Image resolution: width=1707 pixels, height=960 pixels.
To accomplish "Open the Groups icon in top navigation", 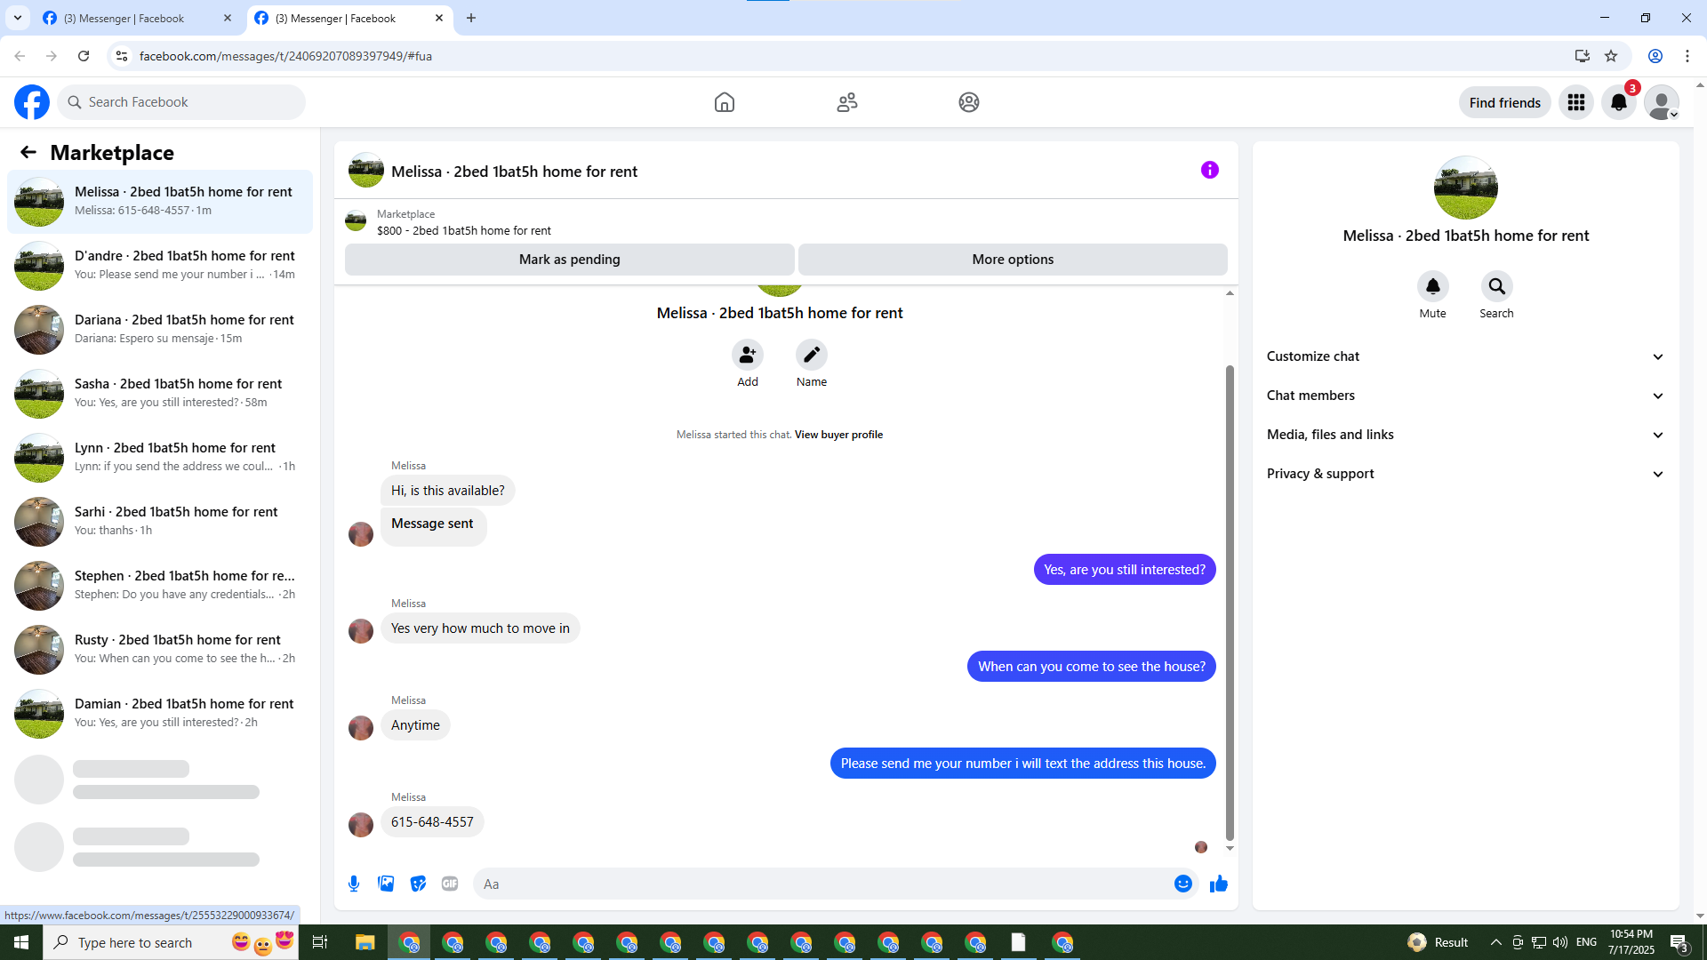I will [x=969, y=102].
